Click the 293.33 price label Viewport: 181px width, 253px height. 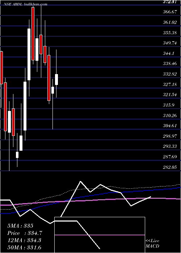point(169,146)
